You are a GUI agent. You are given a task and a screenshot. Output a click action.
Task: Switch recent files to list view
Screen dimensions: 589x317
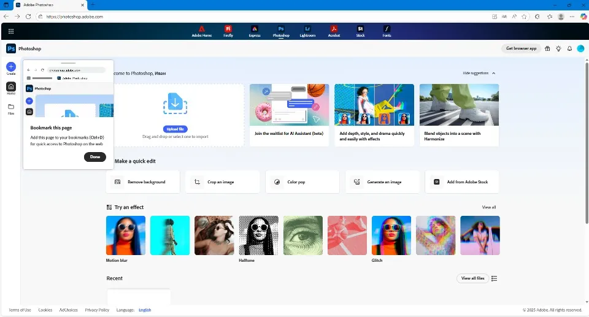(x=495, y=278)
